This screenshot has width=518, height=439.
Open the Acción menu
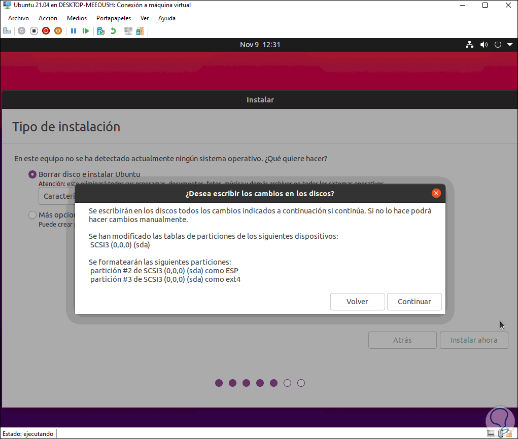(48, 18)
